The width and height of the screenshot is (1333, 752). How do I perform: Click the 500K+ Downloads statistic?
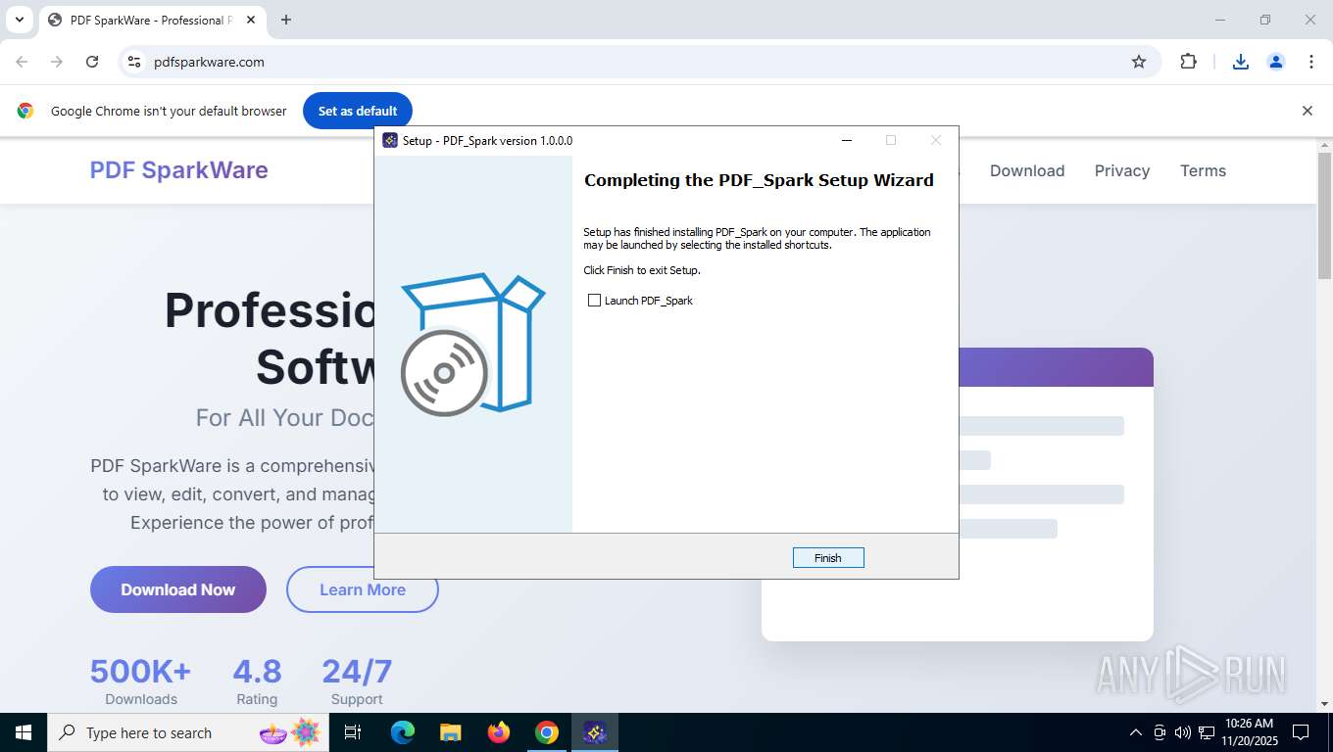pos(141,681)
